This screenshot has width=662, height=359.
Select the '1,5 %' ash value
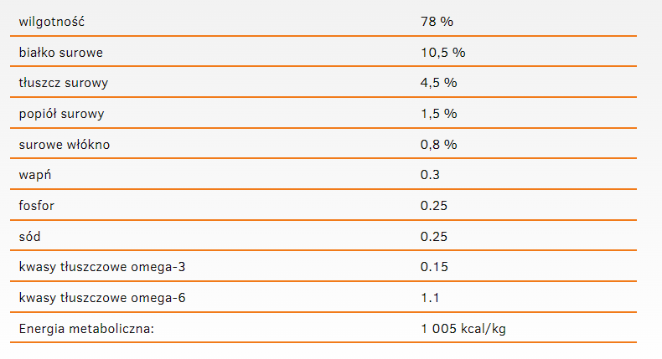click(438, 114)
